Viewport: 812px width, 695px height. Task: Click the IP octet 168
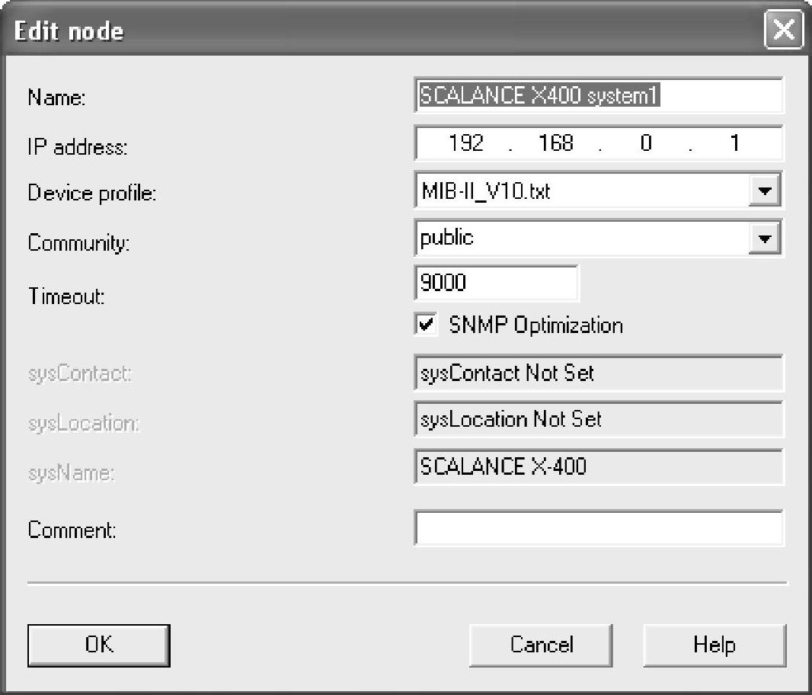coord(555,143)
